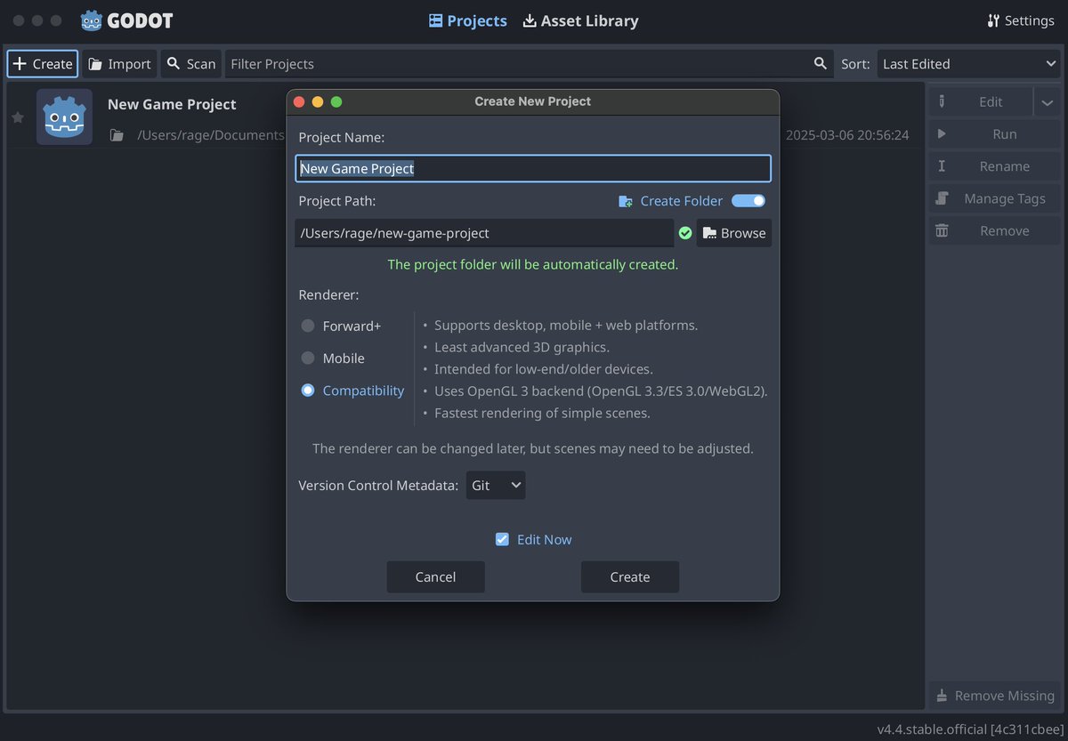
Task: Open the Sort Last Edited dropdown
Action: tap(969, 63)
